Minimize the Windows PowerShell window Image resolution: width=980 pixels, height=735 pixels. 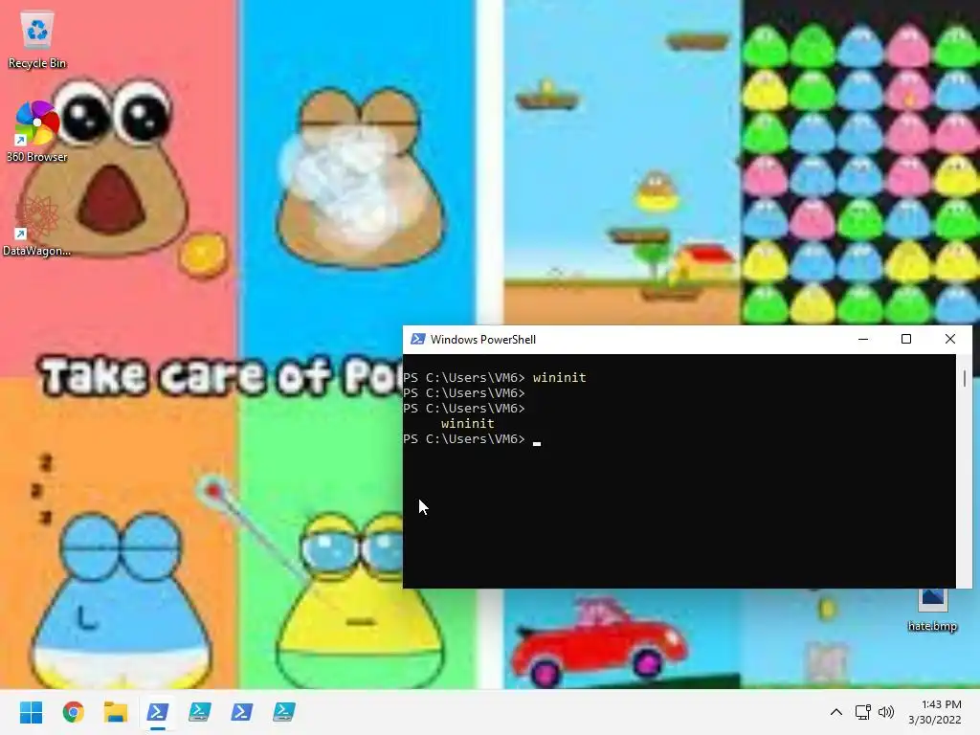[x=863, y=339]
